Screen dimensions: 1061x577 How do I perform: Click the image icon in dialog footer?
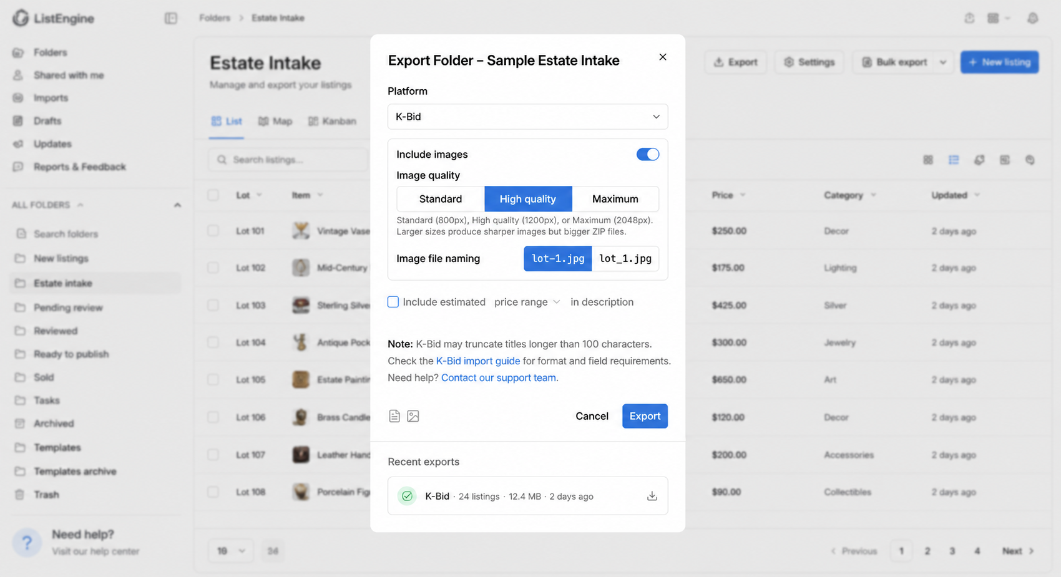[x=413, y=416]
